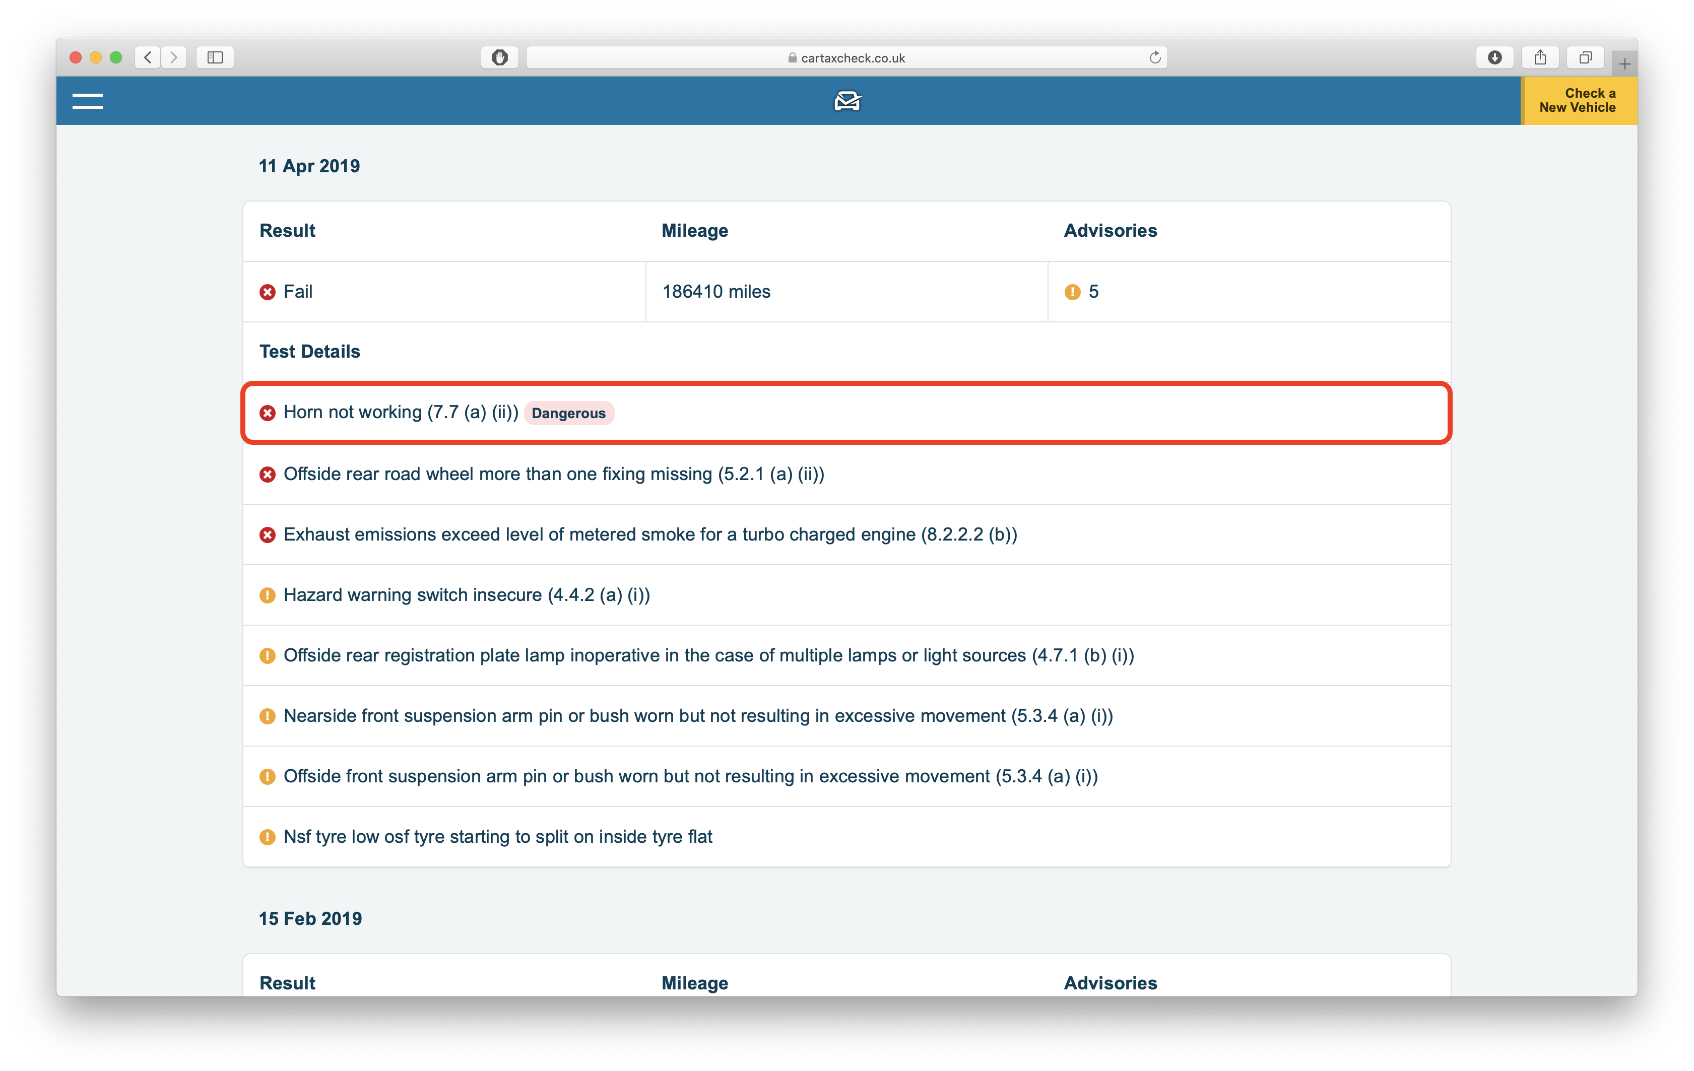Click Offside rear registration plate lamp text

click(x=708, y=656)
